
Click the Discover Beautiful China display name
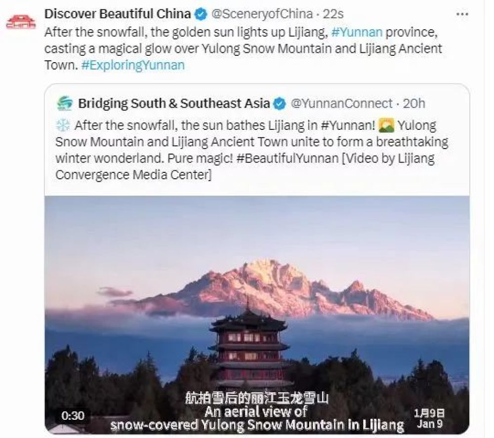pos(118,14)
